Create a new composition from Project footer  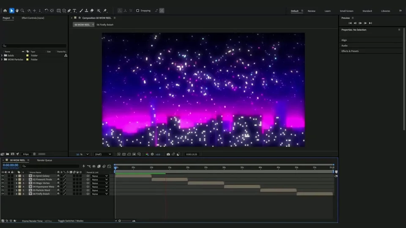point(12,154)
